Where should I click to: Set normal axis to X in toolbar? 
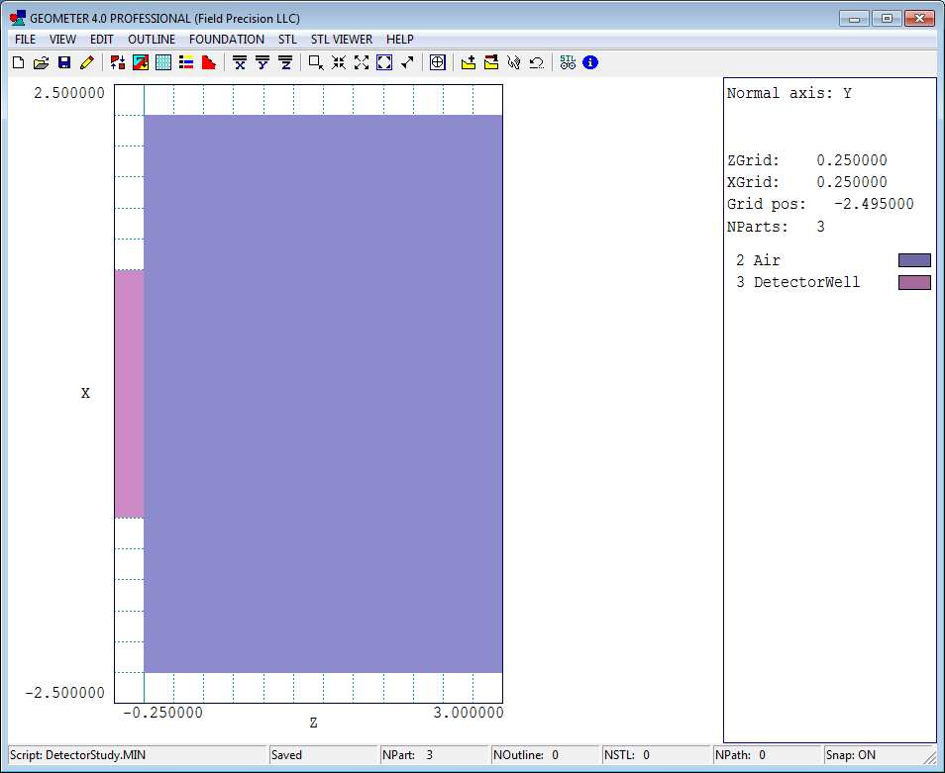point(239,62)
